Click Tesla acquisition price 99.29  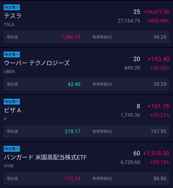160,37
